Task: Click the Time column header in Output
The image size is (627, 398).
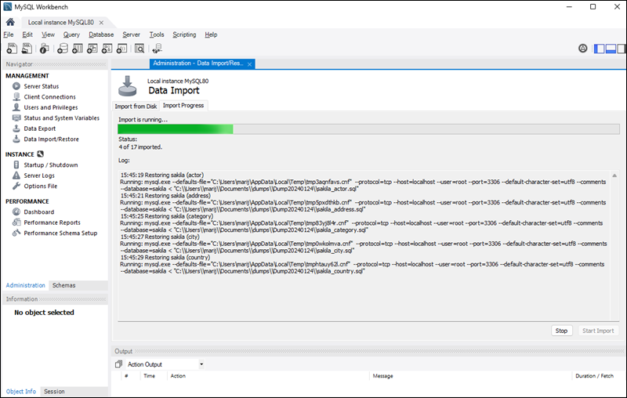Action: (149, 376)
